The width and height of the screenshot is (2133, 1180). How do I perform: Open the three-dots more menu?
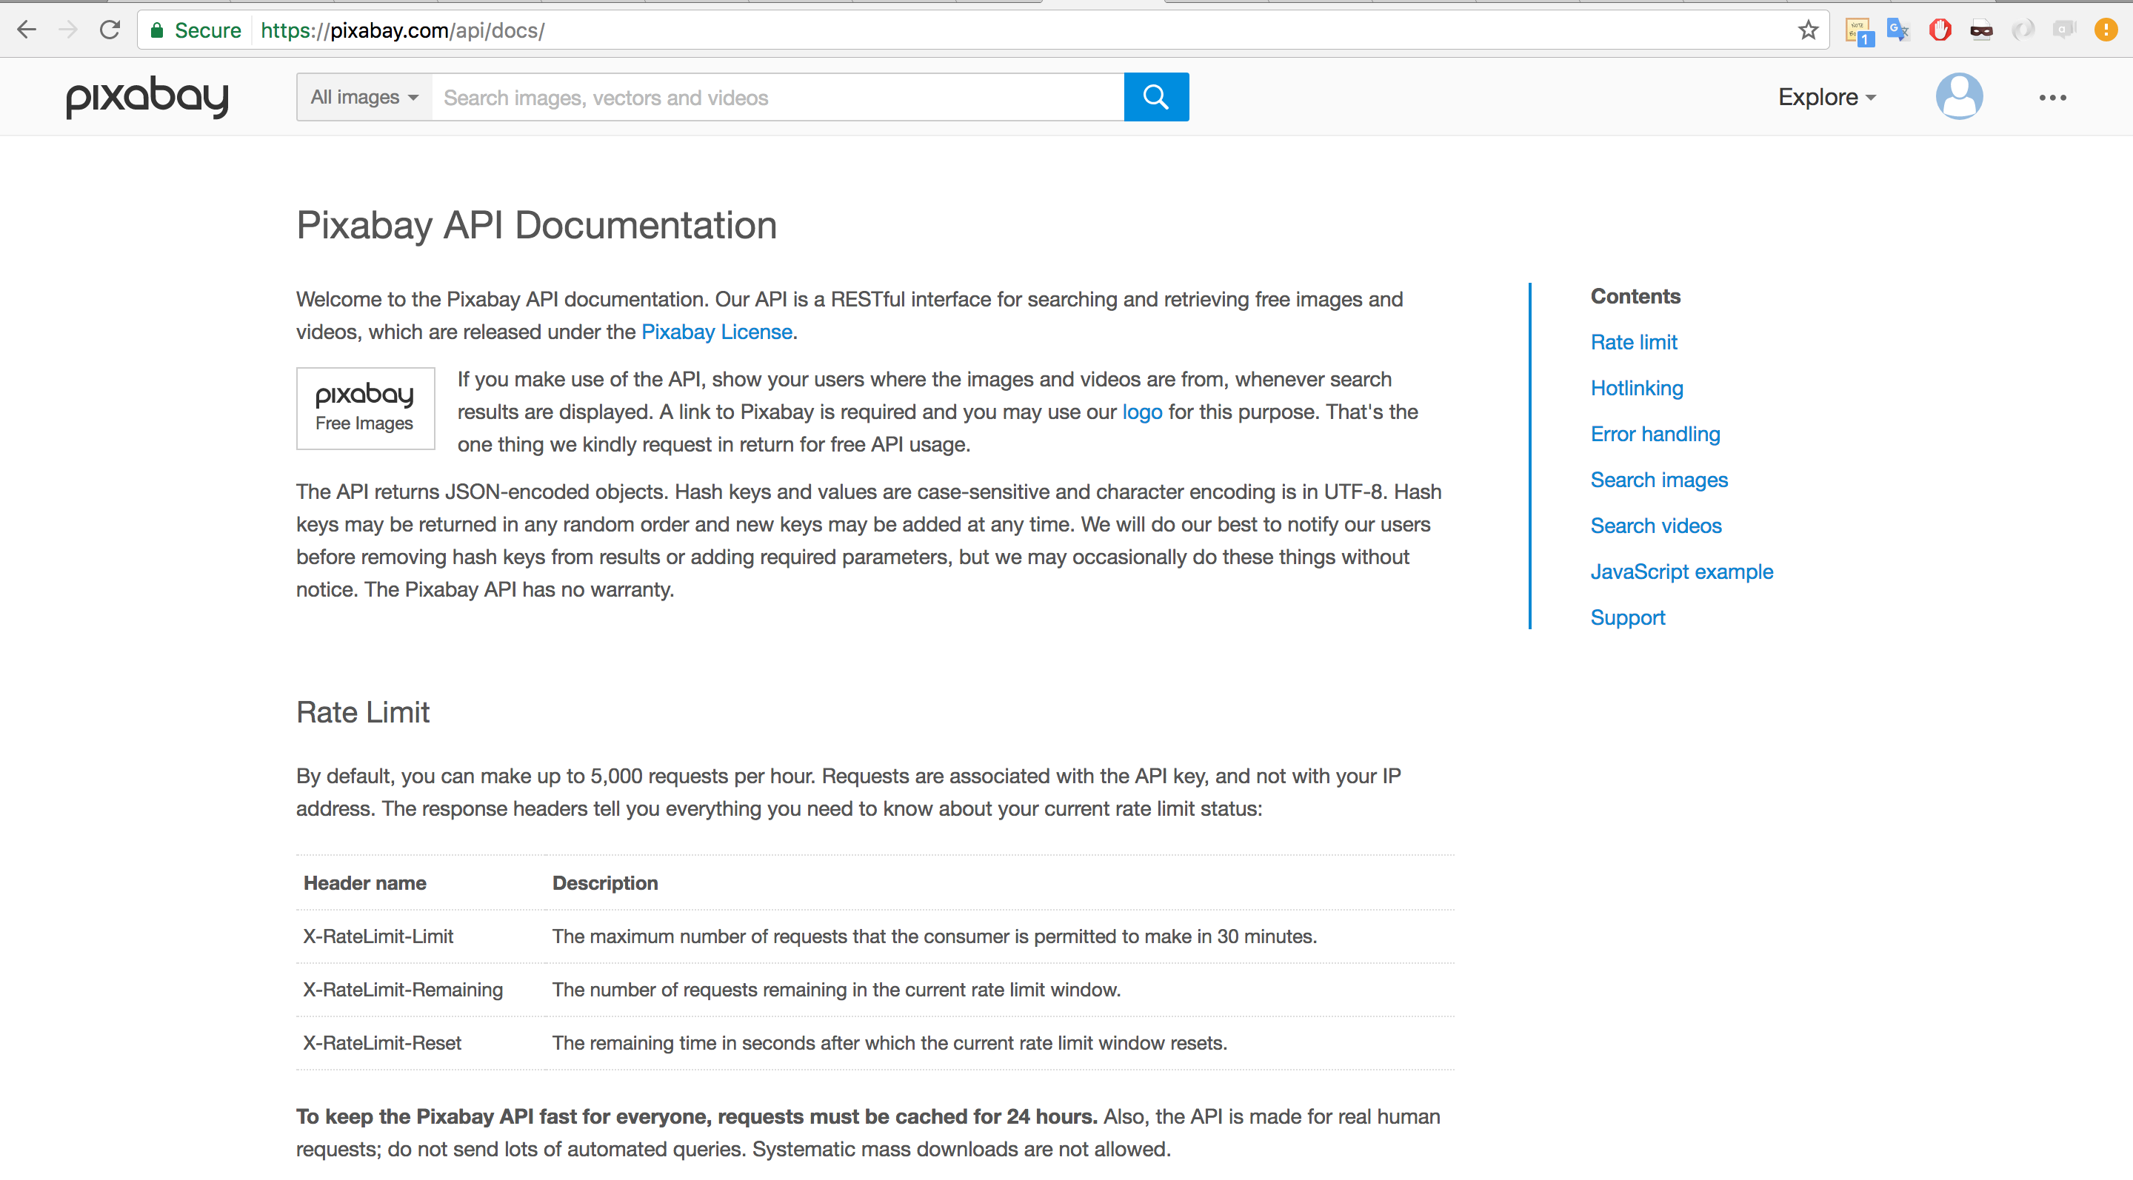click(2052, 98)
